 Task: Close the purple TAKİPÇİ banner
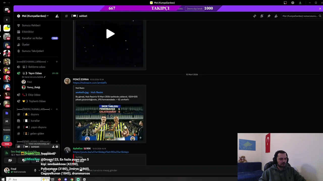click(320, 9)
